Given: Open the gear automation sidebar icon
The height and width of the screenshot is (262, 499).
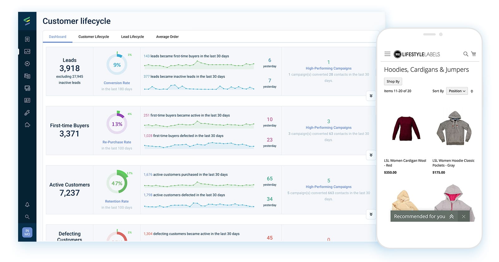Looking at the screenshot, I should pyautogui.click(x=27, y=64).
